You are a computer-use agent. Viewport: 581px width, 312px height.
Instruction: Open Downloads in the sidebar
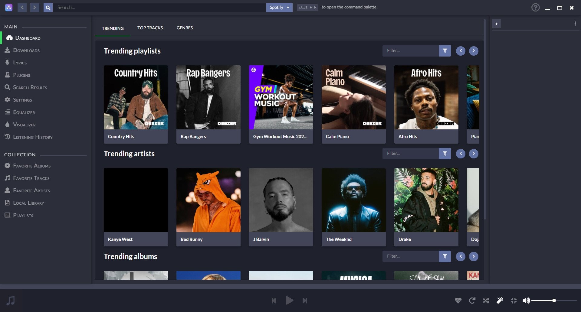coord(45,50)
